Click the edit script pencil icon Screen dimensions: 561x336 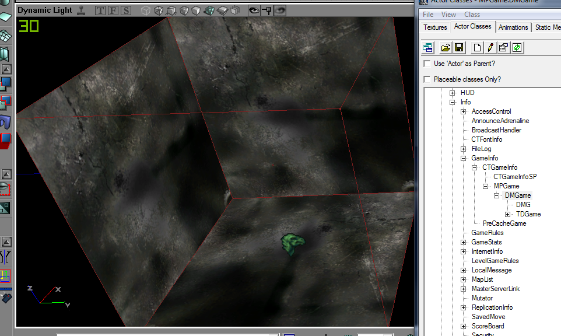490,47
